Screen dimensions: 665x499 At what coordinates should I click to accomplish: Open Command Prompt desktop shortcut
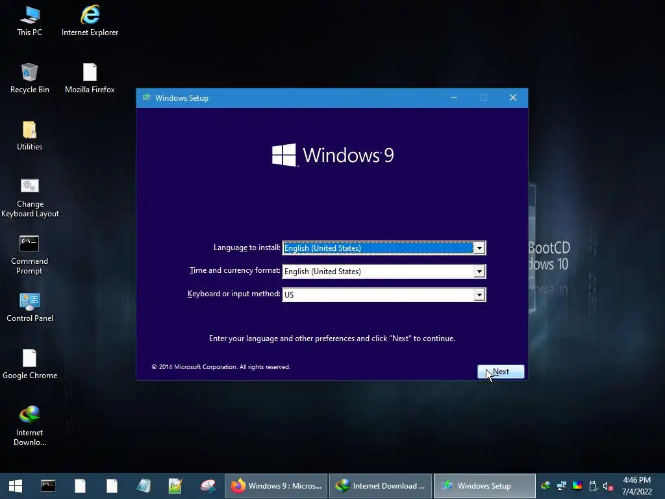click(29, 255)
